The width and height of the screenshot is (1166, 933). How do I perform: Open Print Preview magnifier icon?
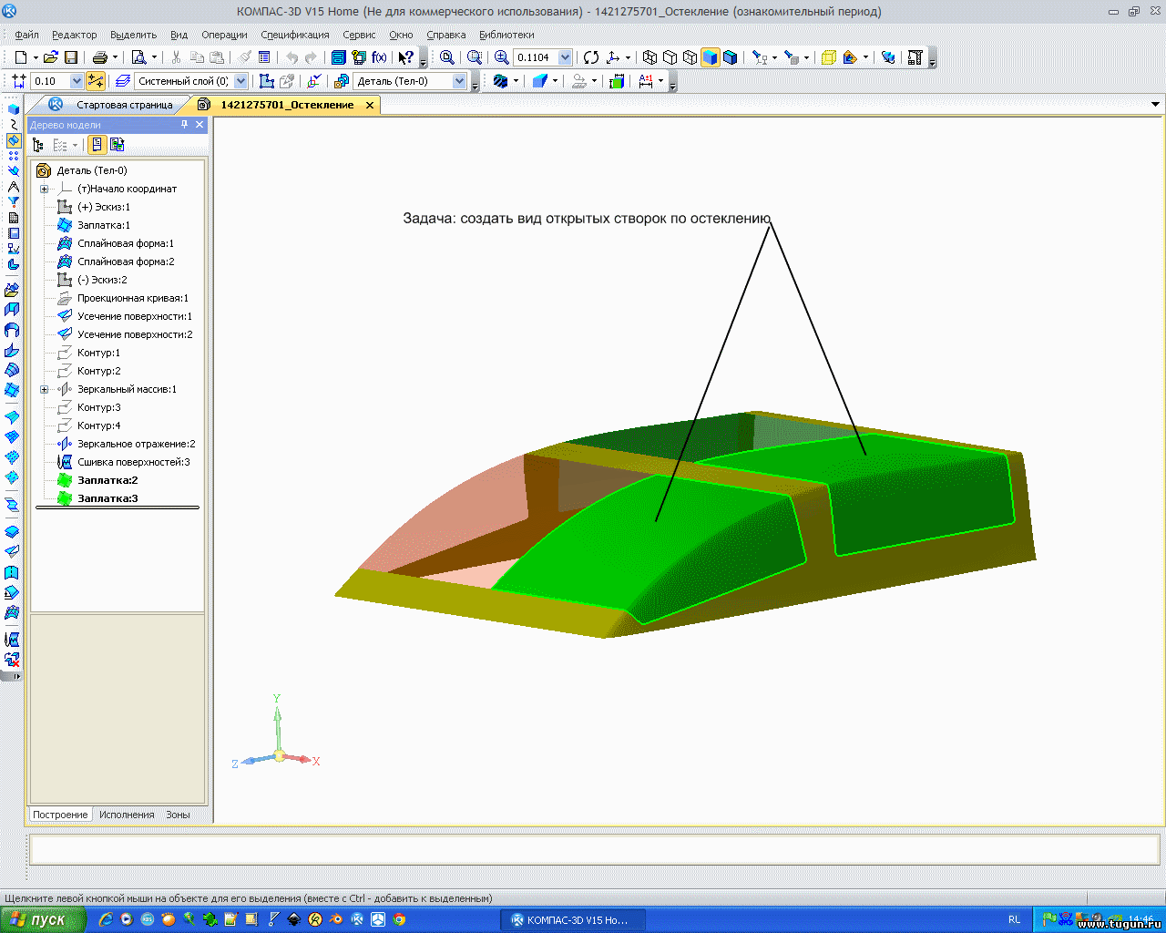tap(138, 57)
